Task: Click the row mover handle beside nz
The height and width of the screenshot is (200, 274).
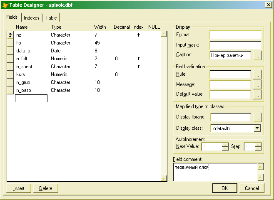Action: pyautogui.click(x=11, y=35)
